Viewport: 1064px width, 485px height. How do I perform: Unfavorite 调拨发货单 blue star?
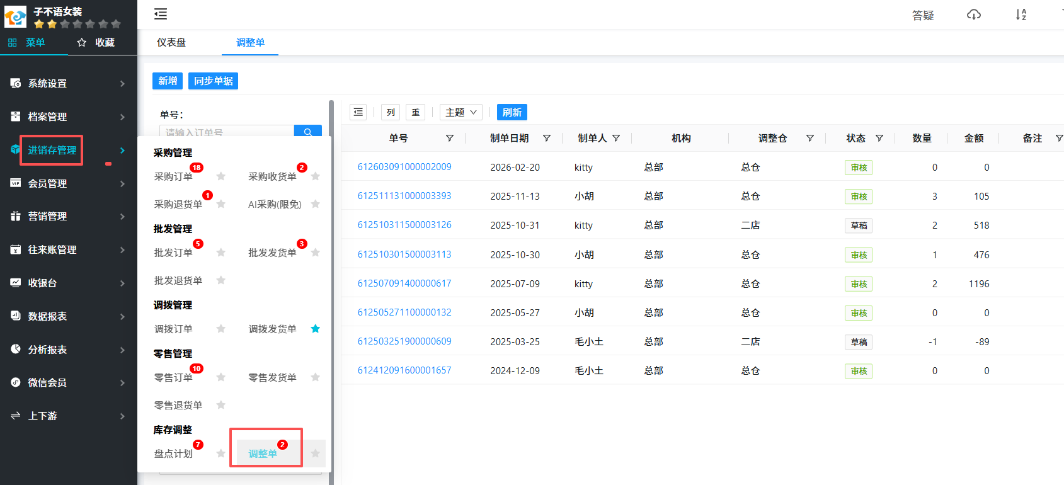tap(315, 329)
